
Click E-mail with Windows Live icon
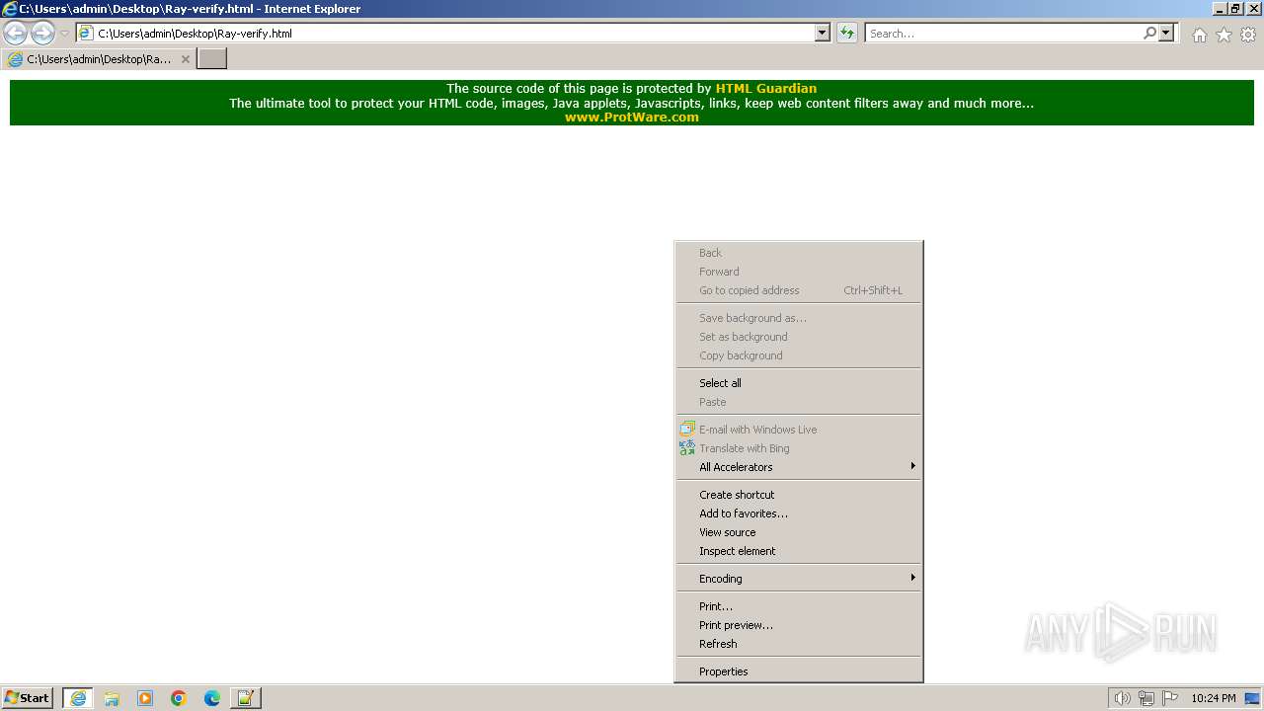tap(687, 429)
